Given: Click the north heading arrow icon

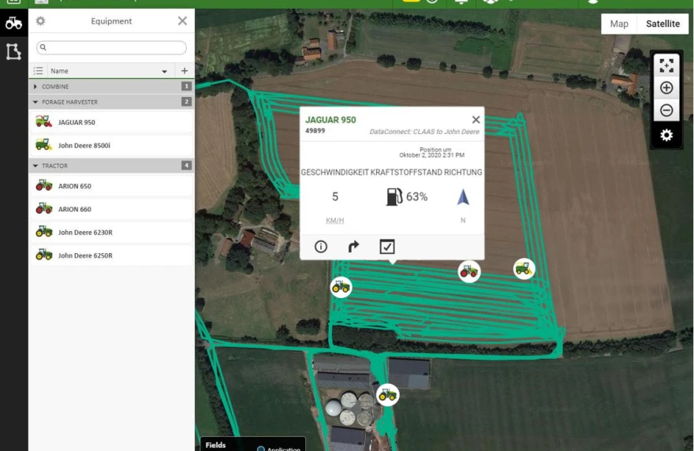Looking at the screenshot, I should click(463, 197).
